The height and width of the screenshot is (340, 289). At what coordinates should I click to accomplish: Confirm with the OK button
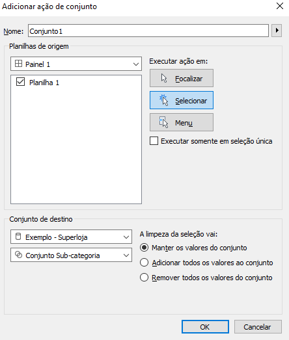coord(205,327)
